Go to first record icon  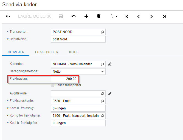click(x=126, y=16)
